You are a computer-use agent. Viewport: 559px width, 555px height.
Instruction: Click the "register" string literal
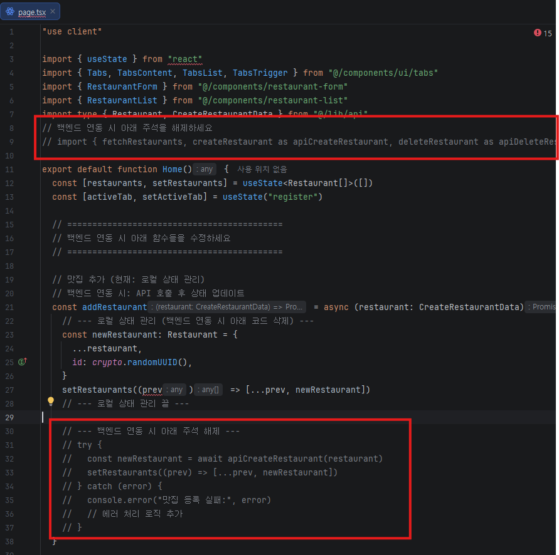293,197
